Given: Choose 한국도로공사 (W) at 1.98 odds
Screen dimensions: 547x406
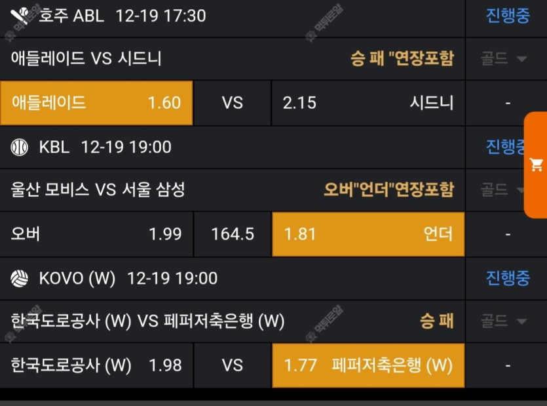Looking at the screenshot, I should tap(96, 365).
